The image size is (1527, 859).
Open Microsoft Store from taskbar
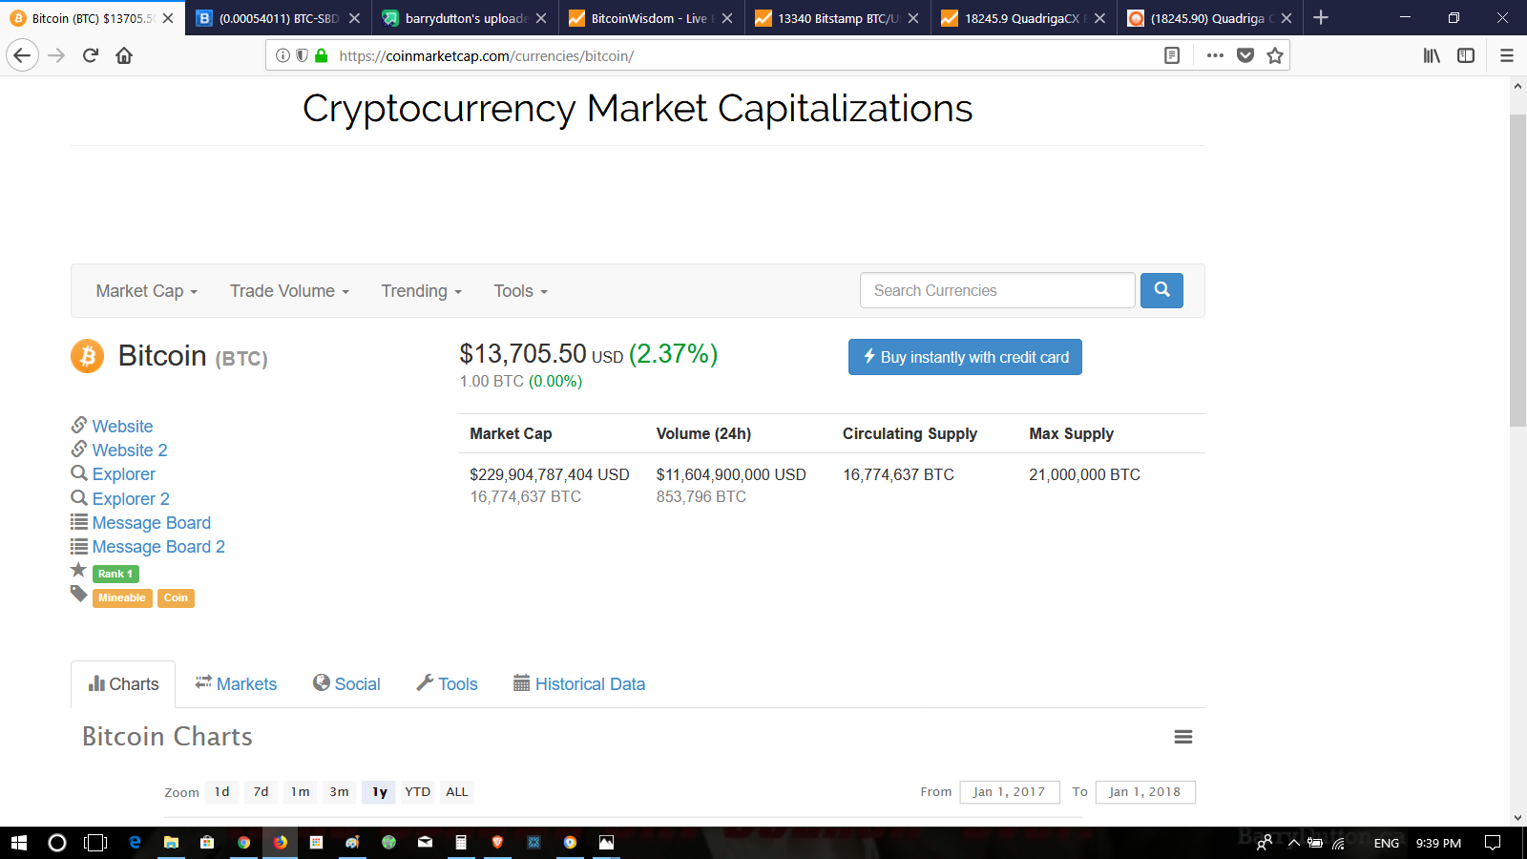207,843
